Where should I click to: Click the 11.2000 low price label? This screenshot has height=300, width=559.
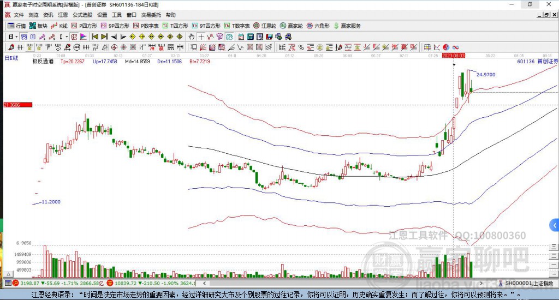pos(51,202)
